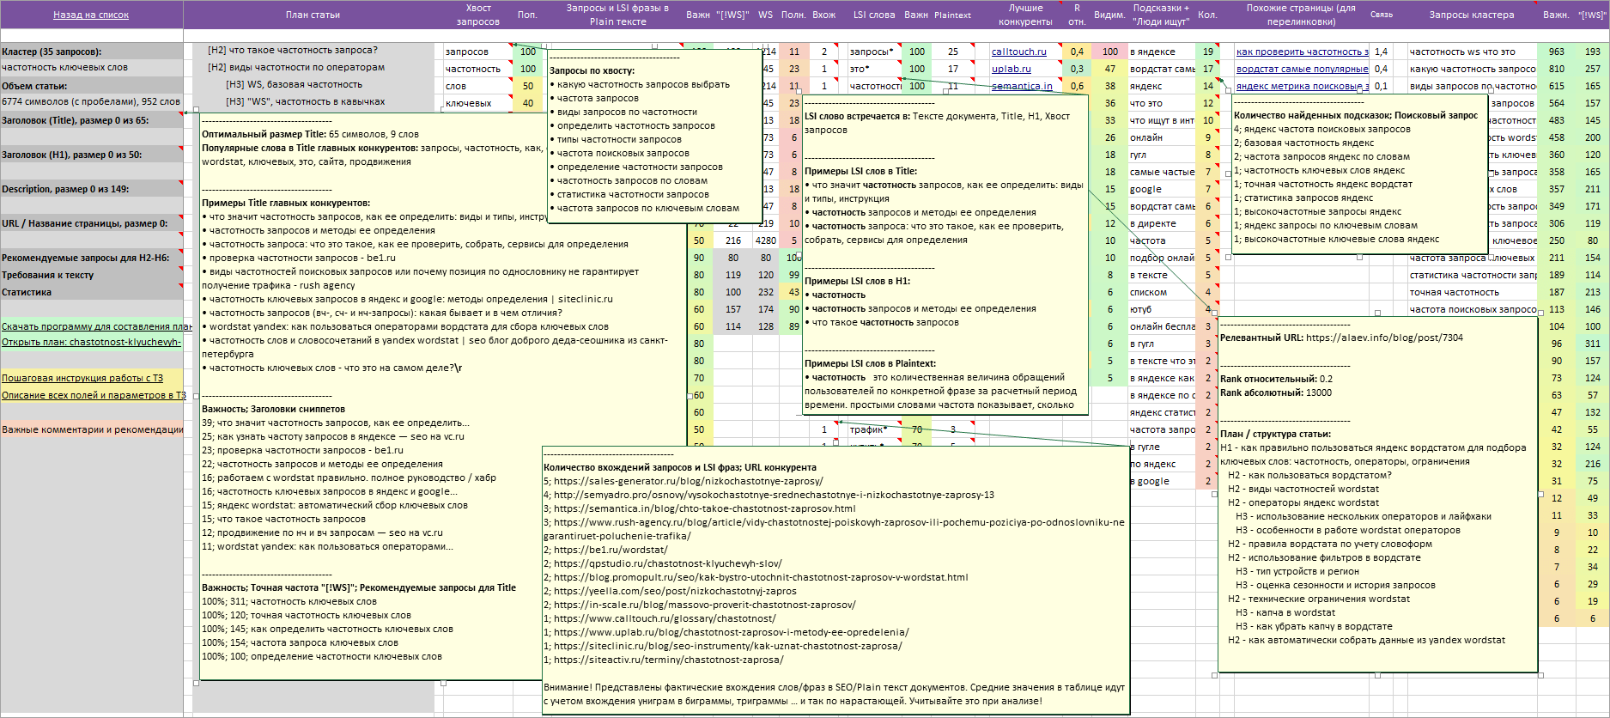Image resolution: width=1610 pixels, height=718 pixels.
Task: Select '6774 символов (с пробелами), 952 слов' cell
Action: click(x=91, y=101)
